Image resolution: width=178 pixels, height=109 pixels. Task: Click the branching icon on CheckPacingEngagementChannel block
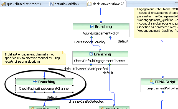[x=35, y=82]
